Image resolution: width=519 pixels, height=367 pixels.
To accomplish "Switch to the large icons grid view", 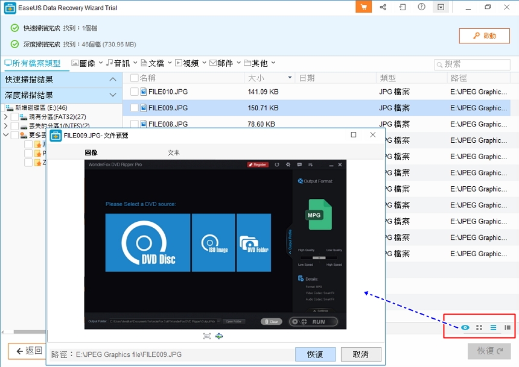I will pos(479,328).
